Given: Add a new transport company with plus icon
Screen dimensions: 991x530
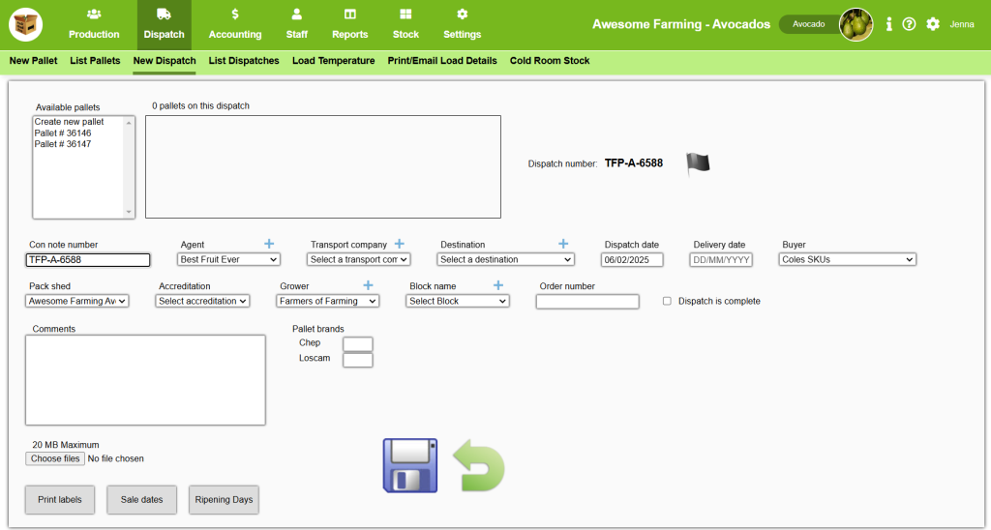Looking at the screenshot, I should click(400, 244).
